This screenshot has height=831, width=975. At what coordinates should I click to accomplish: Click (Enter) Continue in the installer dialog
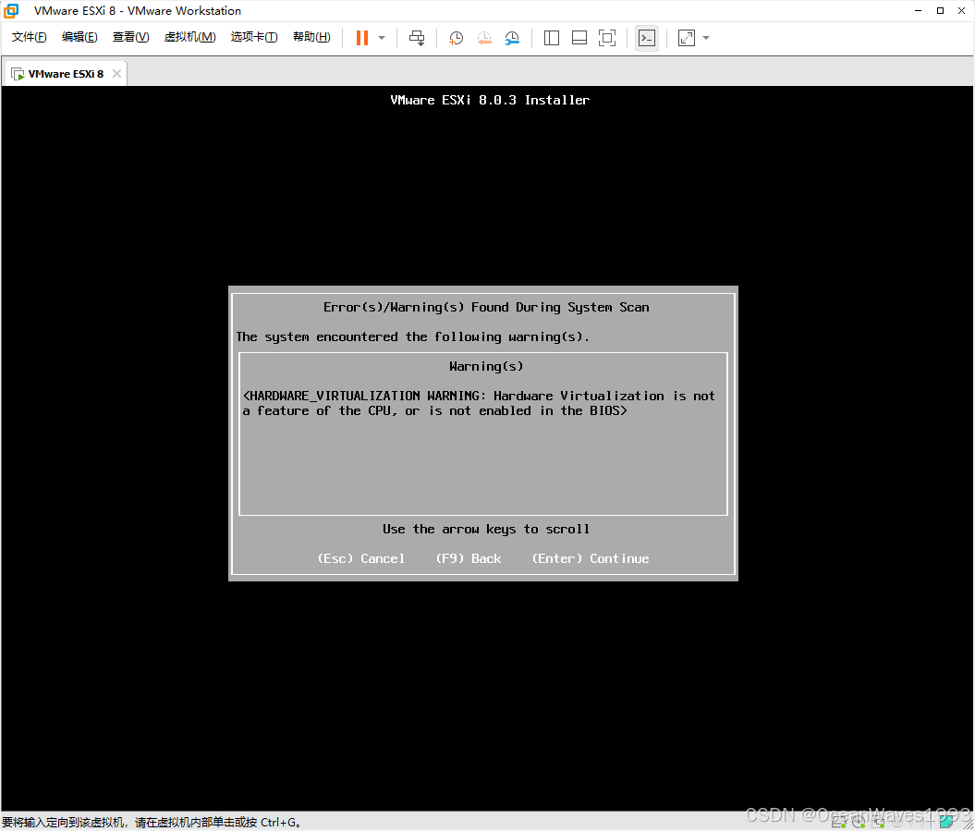point(591,558)
